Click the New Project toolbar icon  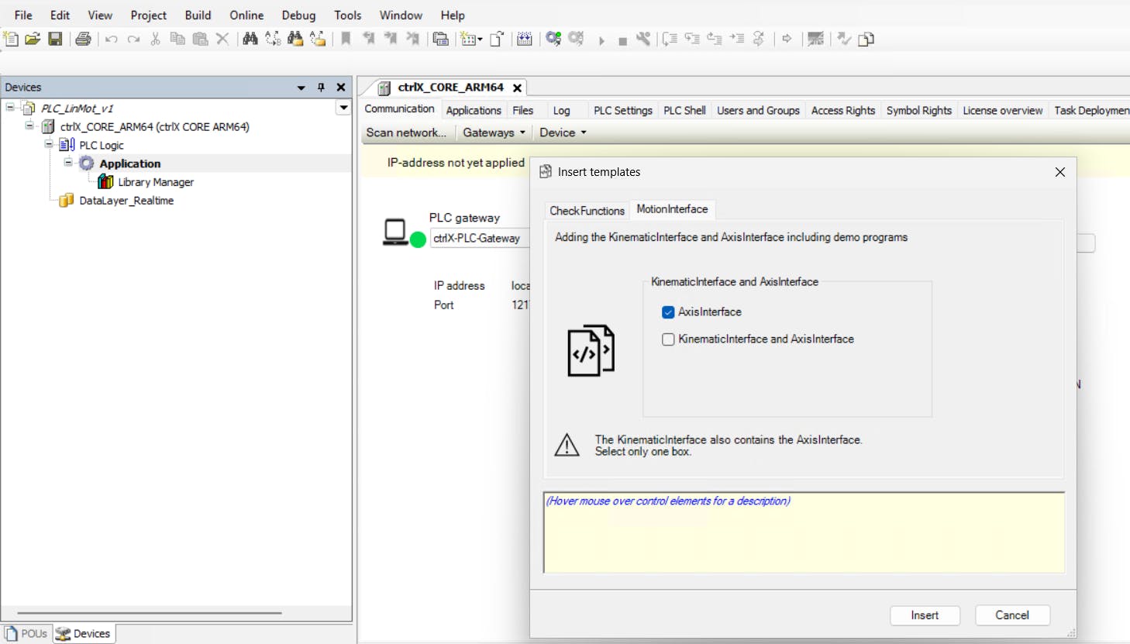(x=11, y=39)
